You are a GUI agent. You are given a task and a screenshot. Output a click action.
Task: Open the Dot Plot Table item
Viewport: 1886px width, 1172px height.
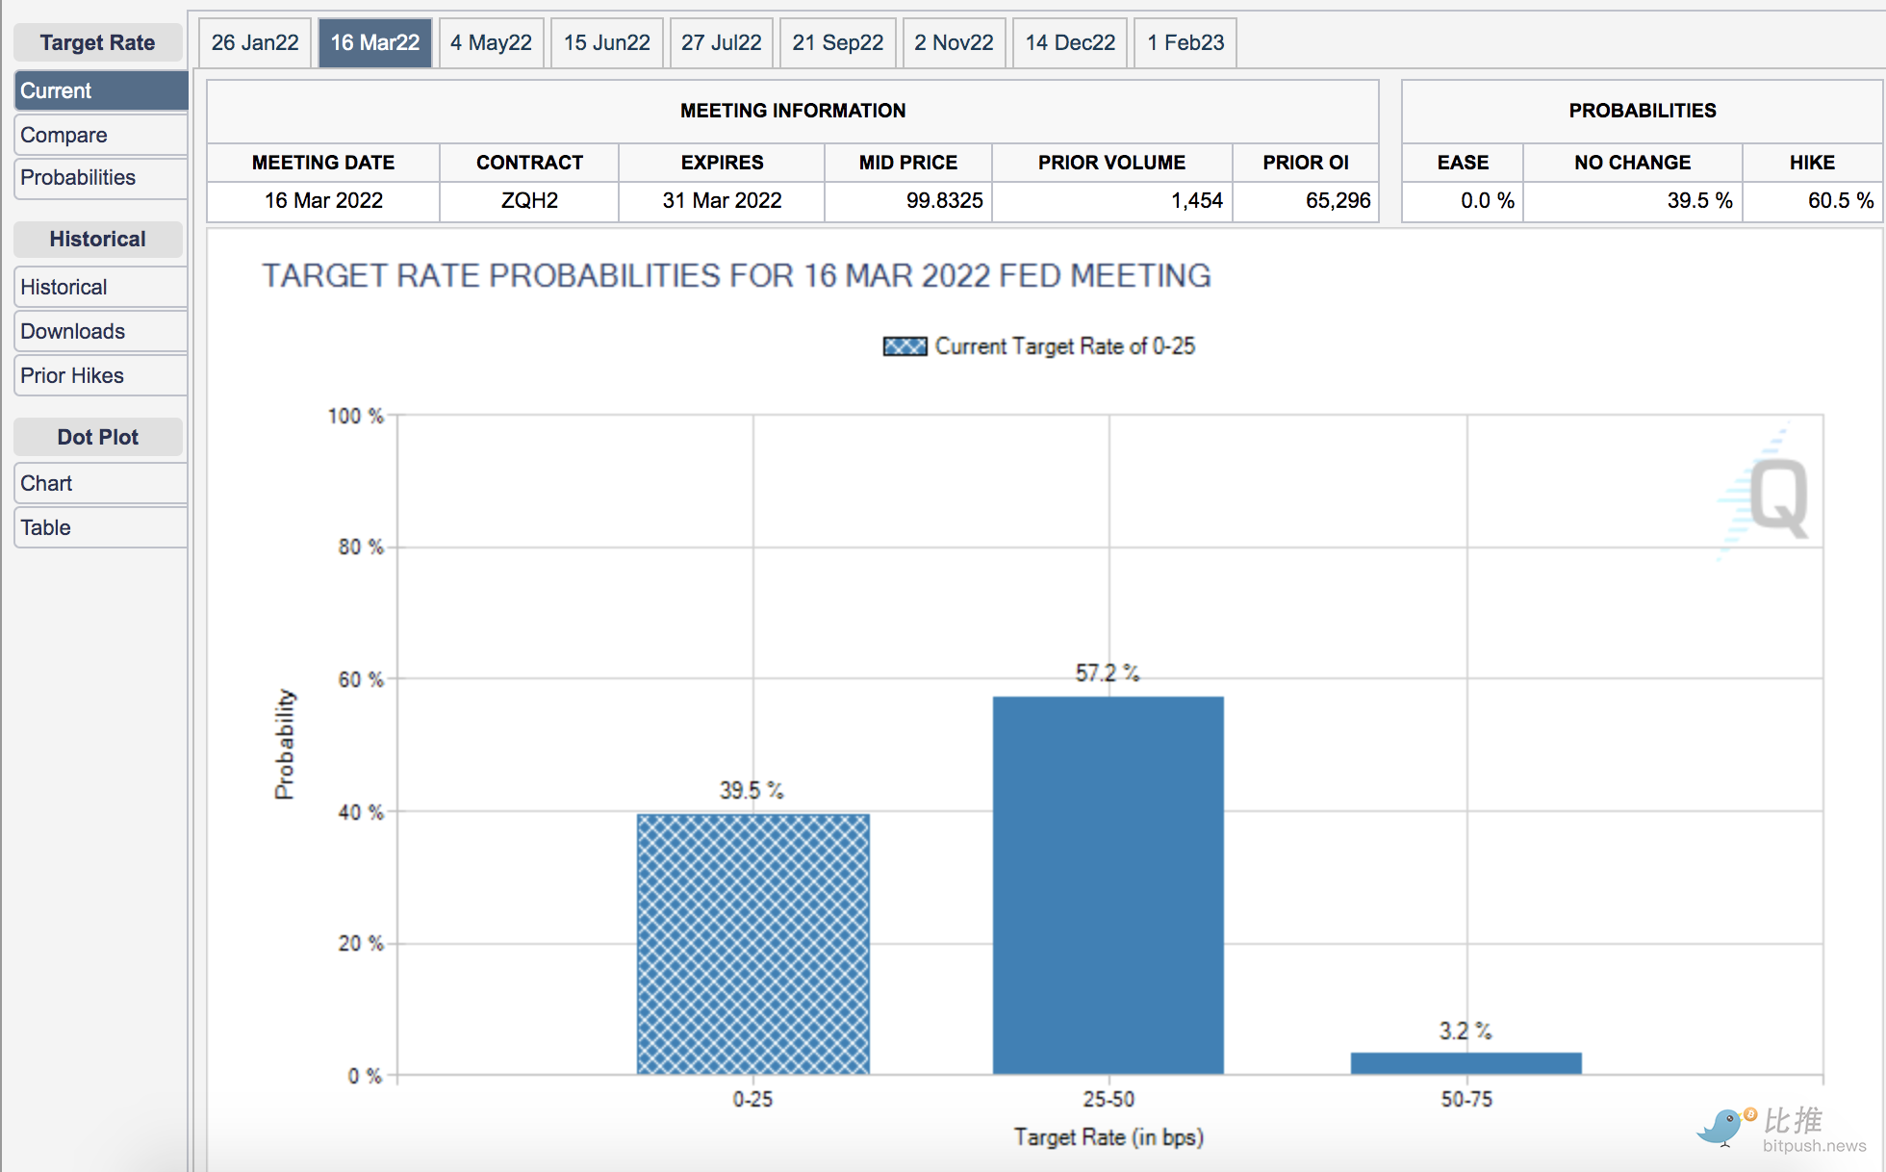tap(101, 527)
